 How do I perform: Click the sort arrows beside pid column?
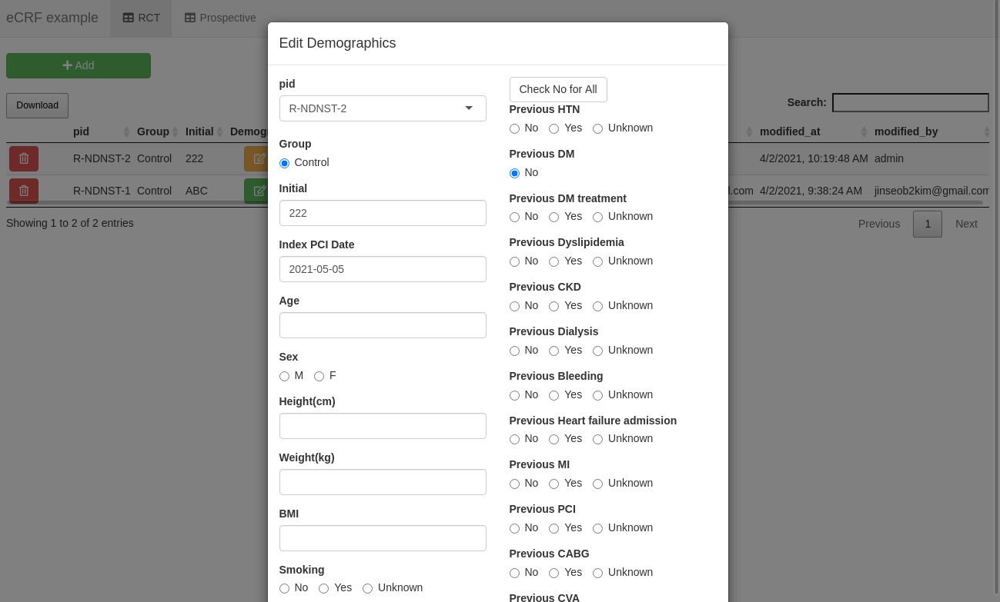(x=127, y=131)
